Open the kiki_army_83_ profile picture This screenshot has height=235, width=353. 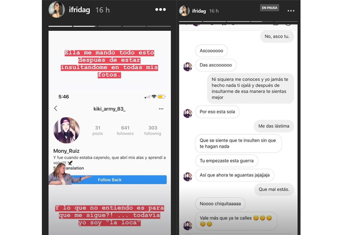pos(67,130)
